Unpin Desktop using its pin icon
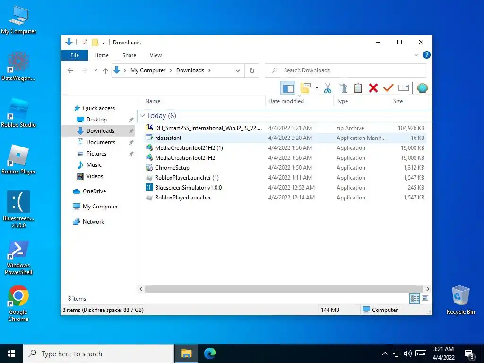The width and height of the screenshot is (484, 363). [131, 120]
